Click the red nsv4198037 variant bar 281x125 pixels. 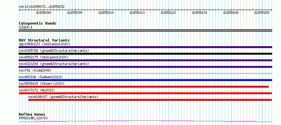[x=150, y=100]
